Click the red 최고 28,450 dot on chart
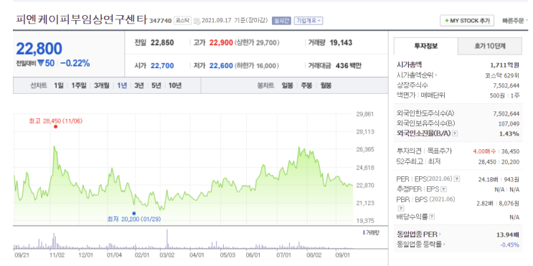The height and width of the screenshot is (266, 533). click(x=56, y=127)
